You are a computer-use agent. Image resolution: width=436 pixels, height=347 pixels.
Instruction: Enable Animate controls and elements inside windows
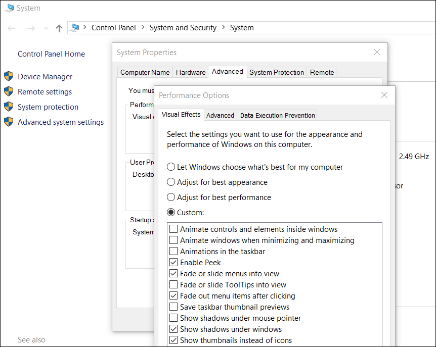click(x=173, y=229)
